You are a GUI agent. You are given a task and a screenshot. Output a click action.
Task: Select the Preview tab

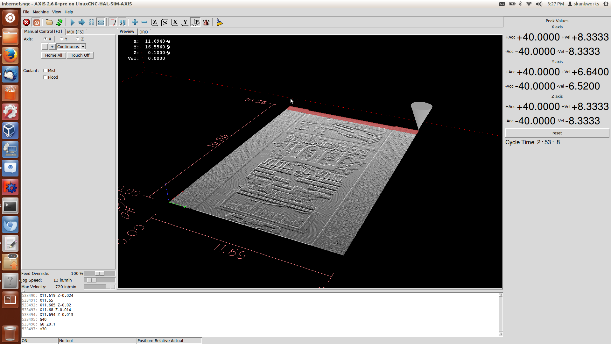point(127,31)
